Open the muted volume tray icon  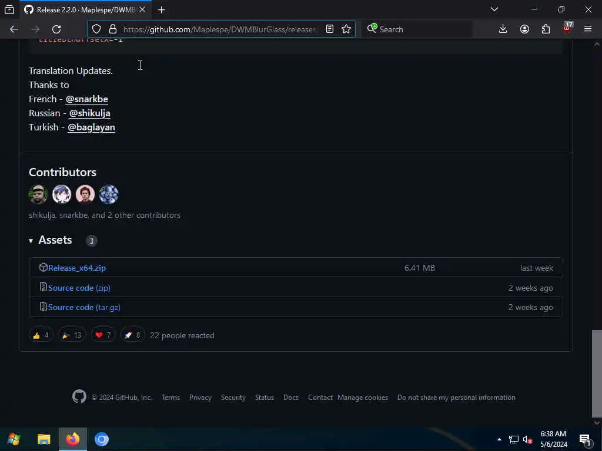[x=527, y=439]
